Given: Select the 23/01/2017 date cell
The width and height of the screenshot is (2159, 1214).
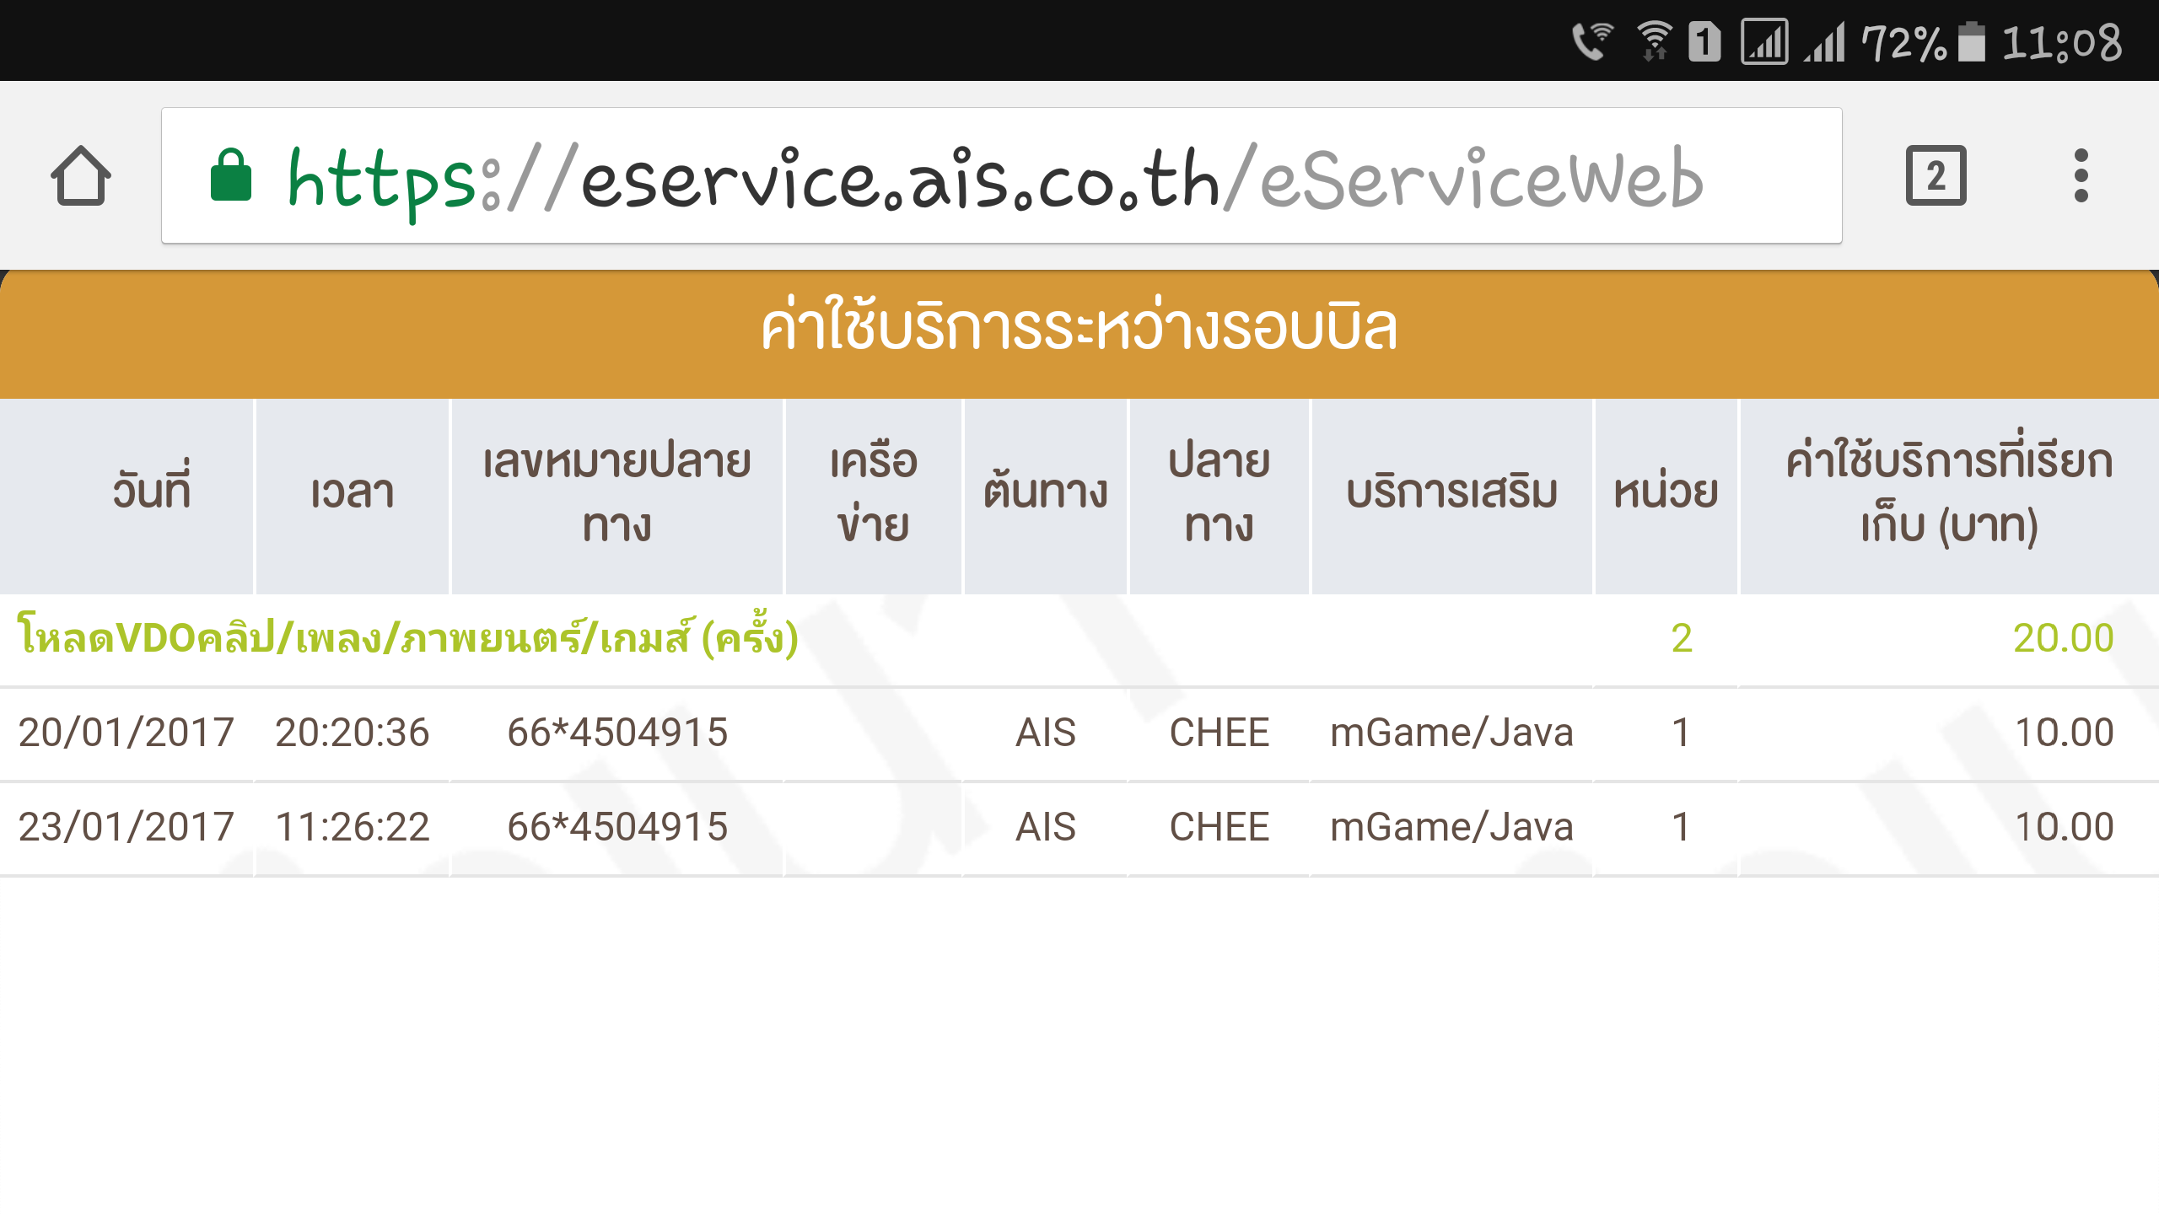Looking at the screenshot, I should [x=127, y=827].
